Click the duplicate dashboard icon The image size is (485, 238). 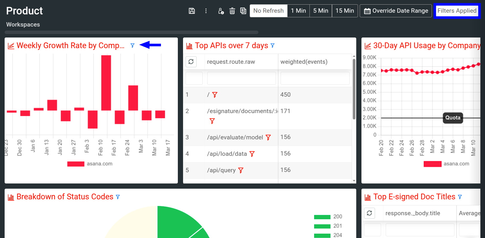pos(243,11)
